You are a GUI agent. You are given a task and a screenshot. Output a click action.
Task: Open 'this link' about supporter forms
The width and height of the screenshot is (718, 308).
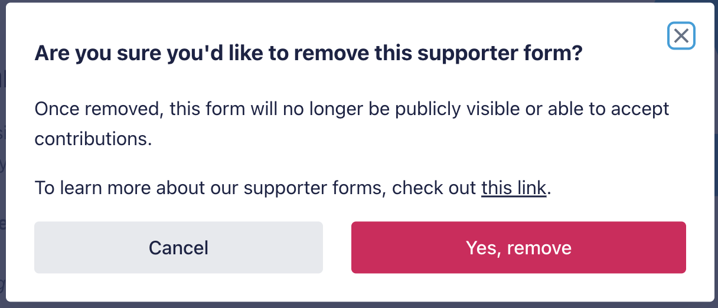(x=513, y=188)
